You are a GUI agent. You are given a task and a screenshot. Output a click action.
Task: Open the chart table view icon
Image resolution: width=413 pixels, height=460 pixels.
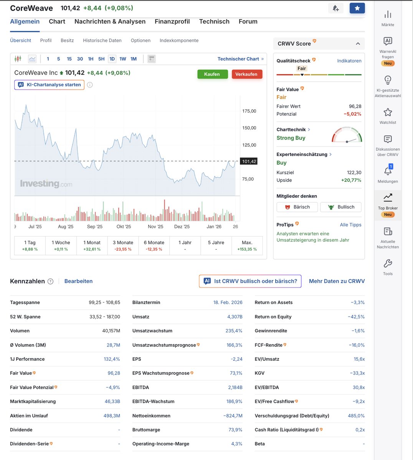[152, 59]
